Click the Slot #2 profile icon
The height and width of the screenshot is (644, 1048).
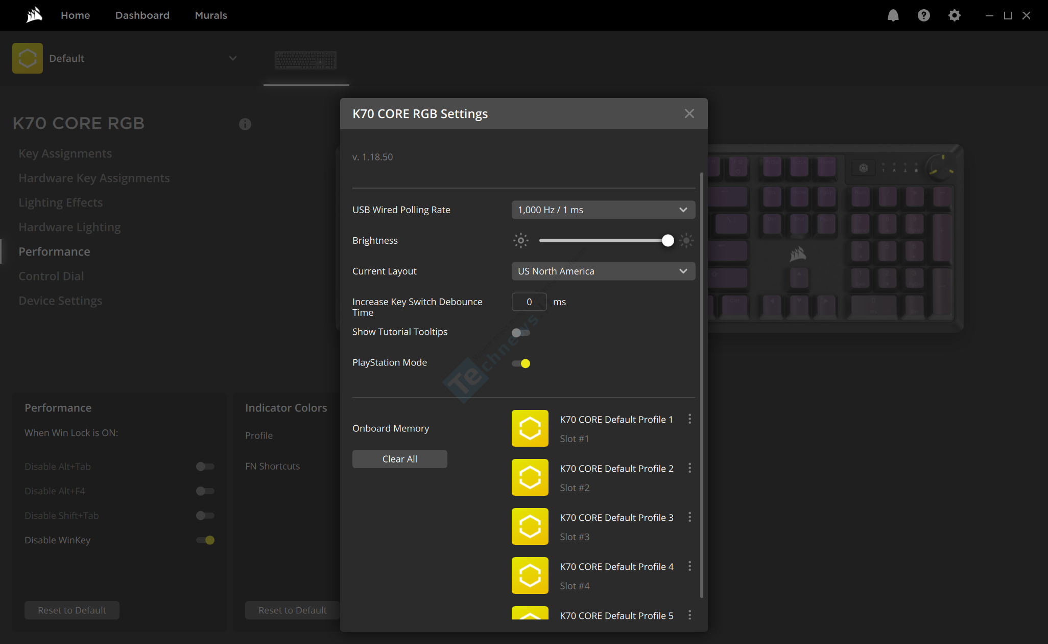[x=530, y=477]
